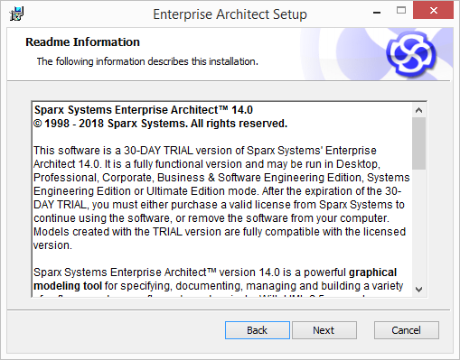460x360 pixels.
Task: Click the readme scrollbar up arrow
Action: pyautogui.click(x=418, y=110)
